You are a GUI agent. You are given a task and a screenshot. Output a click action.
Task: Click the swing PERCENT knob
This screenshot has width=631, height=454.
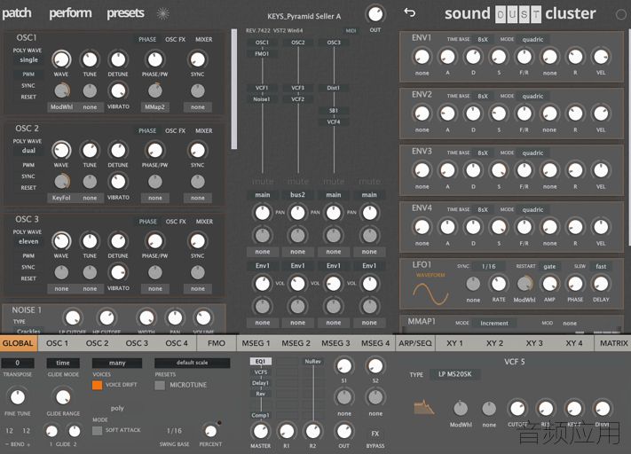[210, 431]
